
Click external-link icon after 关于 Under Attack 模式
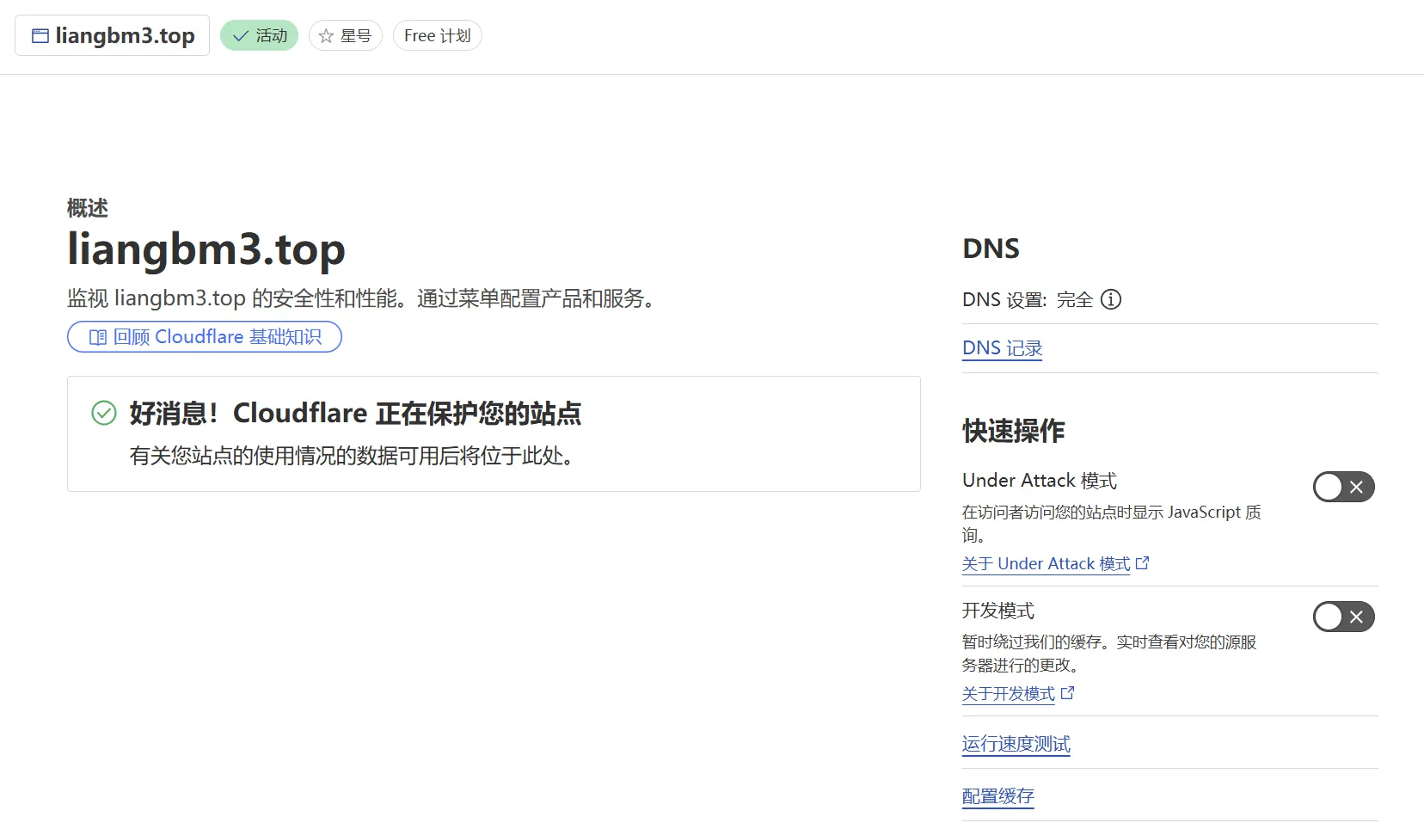pos(1143,563)
